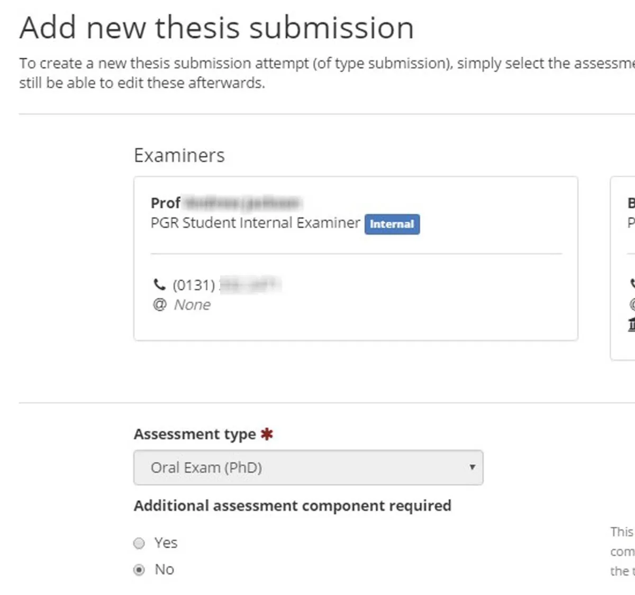Click the @ email icon below the phone number

tap(159, 305)
